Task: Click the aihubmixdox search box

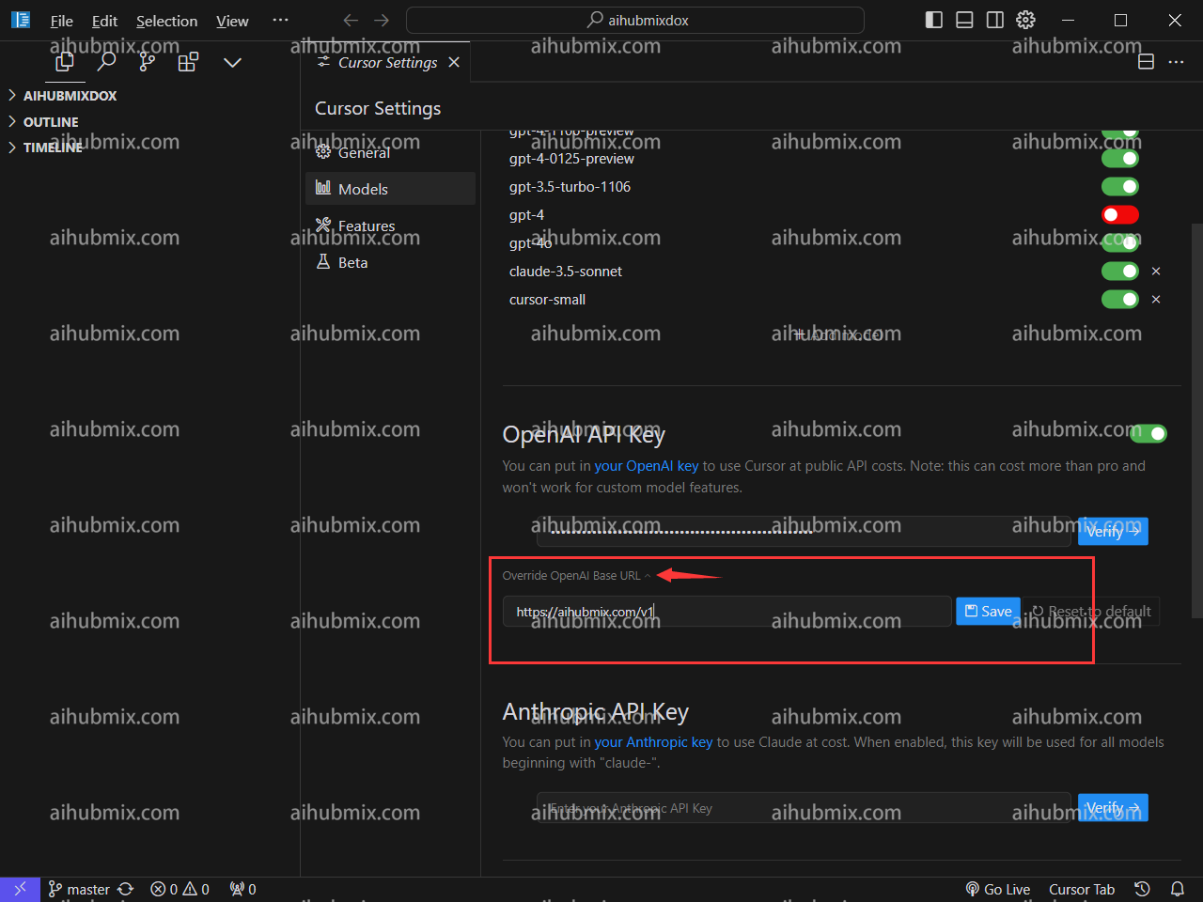Action: [635, 20]
